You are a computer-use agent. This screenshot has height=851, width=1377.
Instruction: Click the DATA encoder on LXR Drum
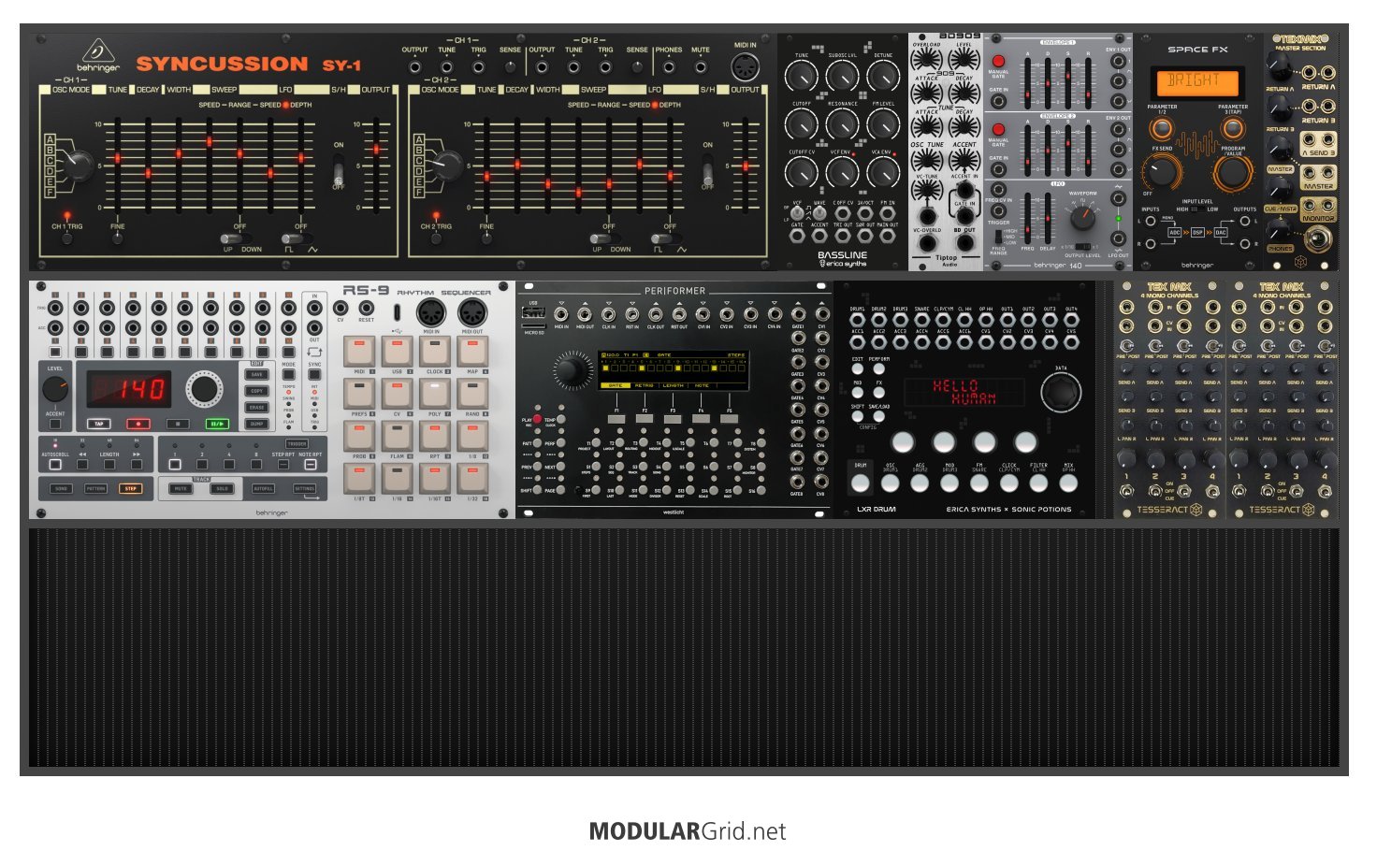[x=1060, y=393]
